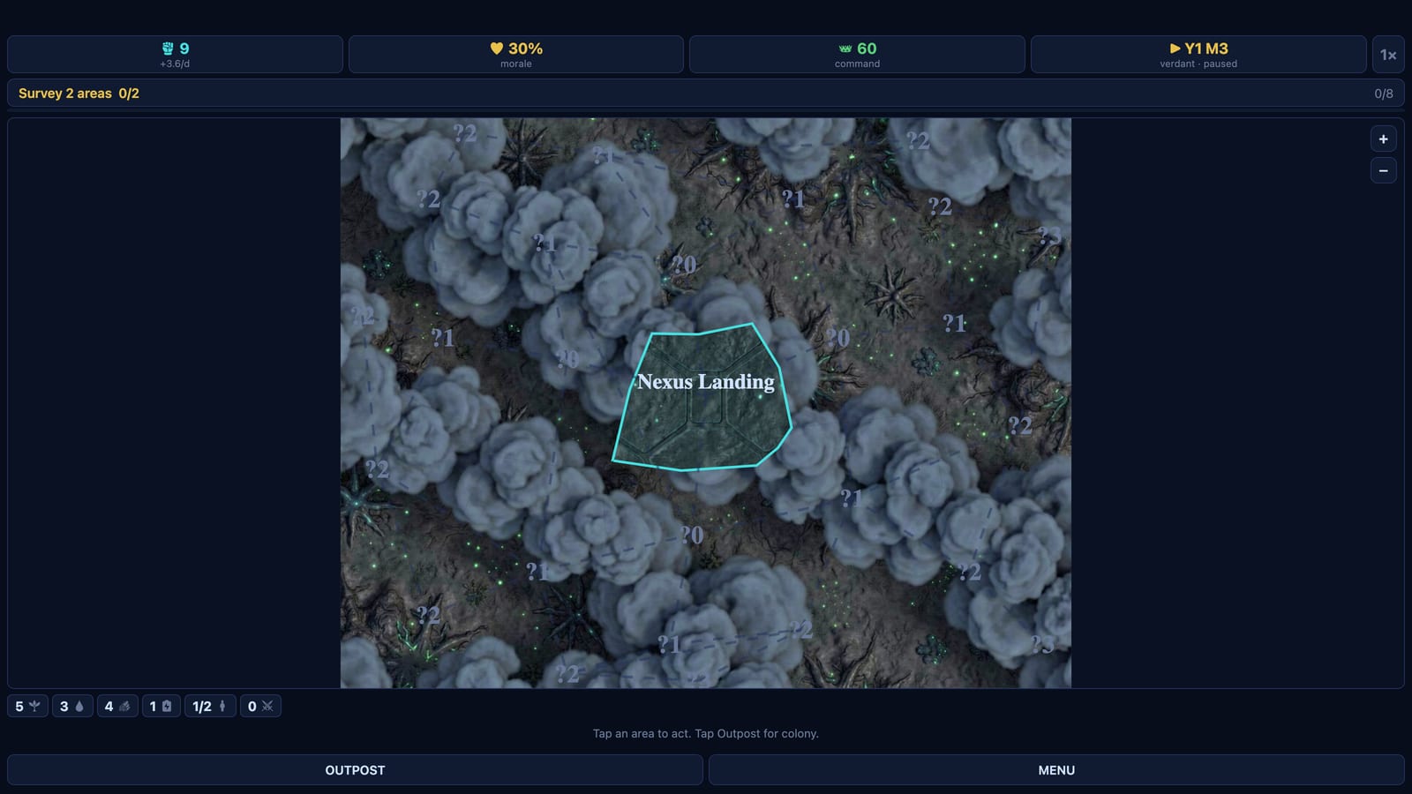The height and width of the screenshot is (794, 1412).
Task: Click the population chip showing 1/2
Action: pos(210,706)
